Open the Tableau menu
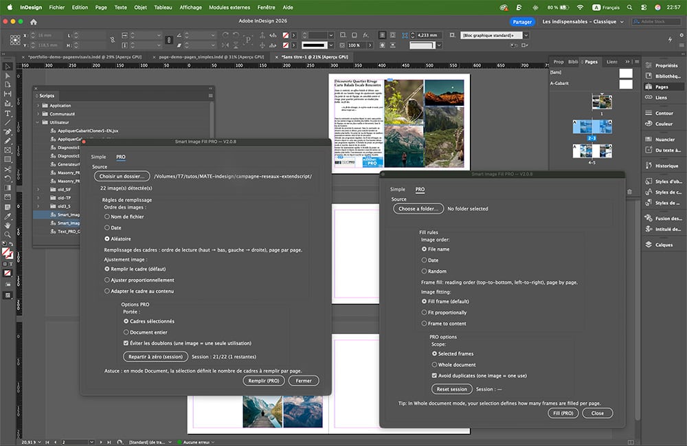Viewport: 687px width, 446px height. [164, 7]
